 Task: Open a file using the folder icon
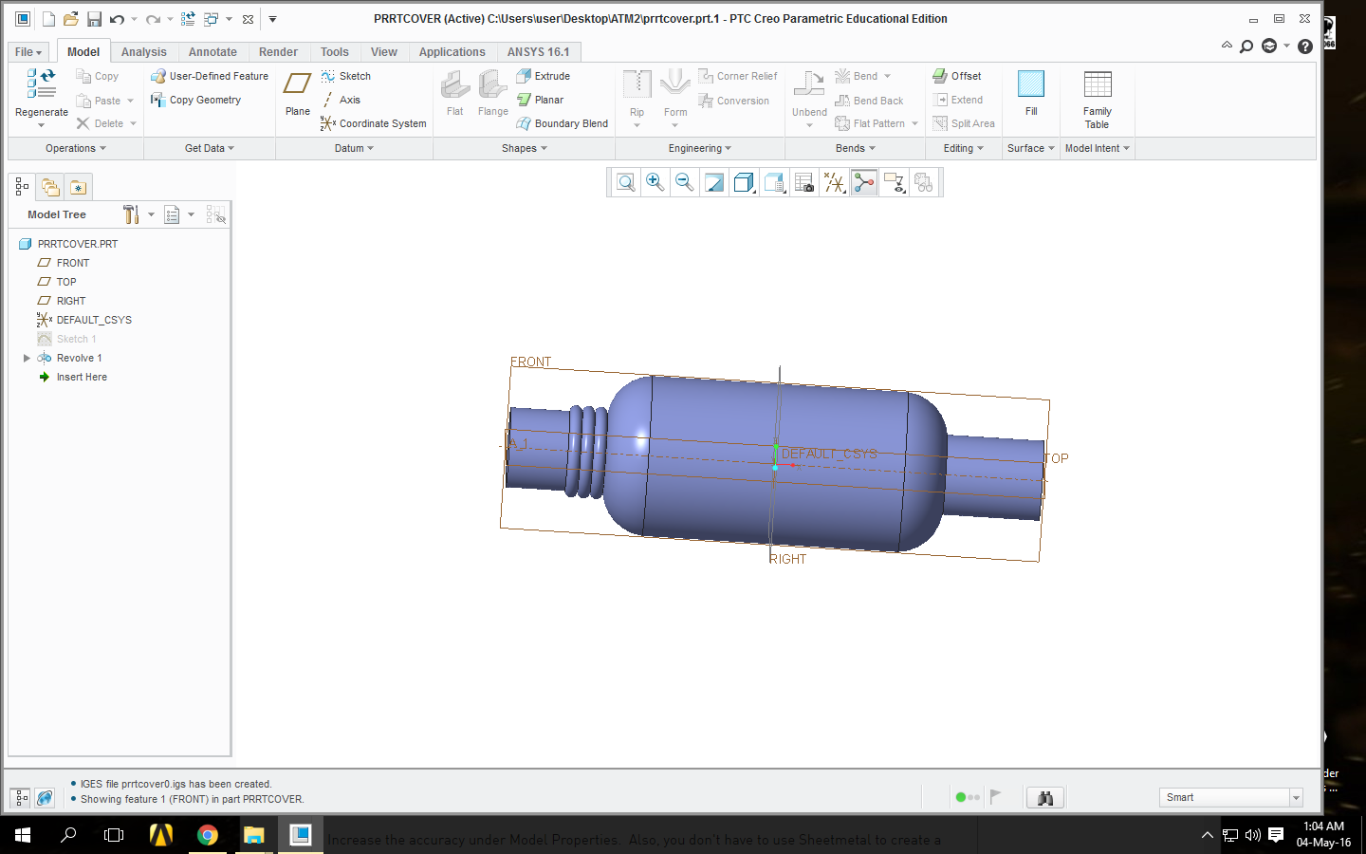tap(71, 19)
